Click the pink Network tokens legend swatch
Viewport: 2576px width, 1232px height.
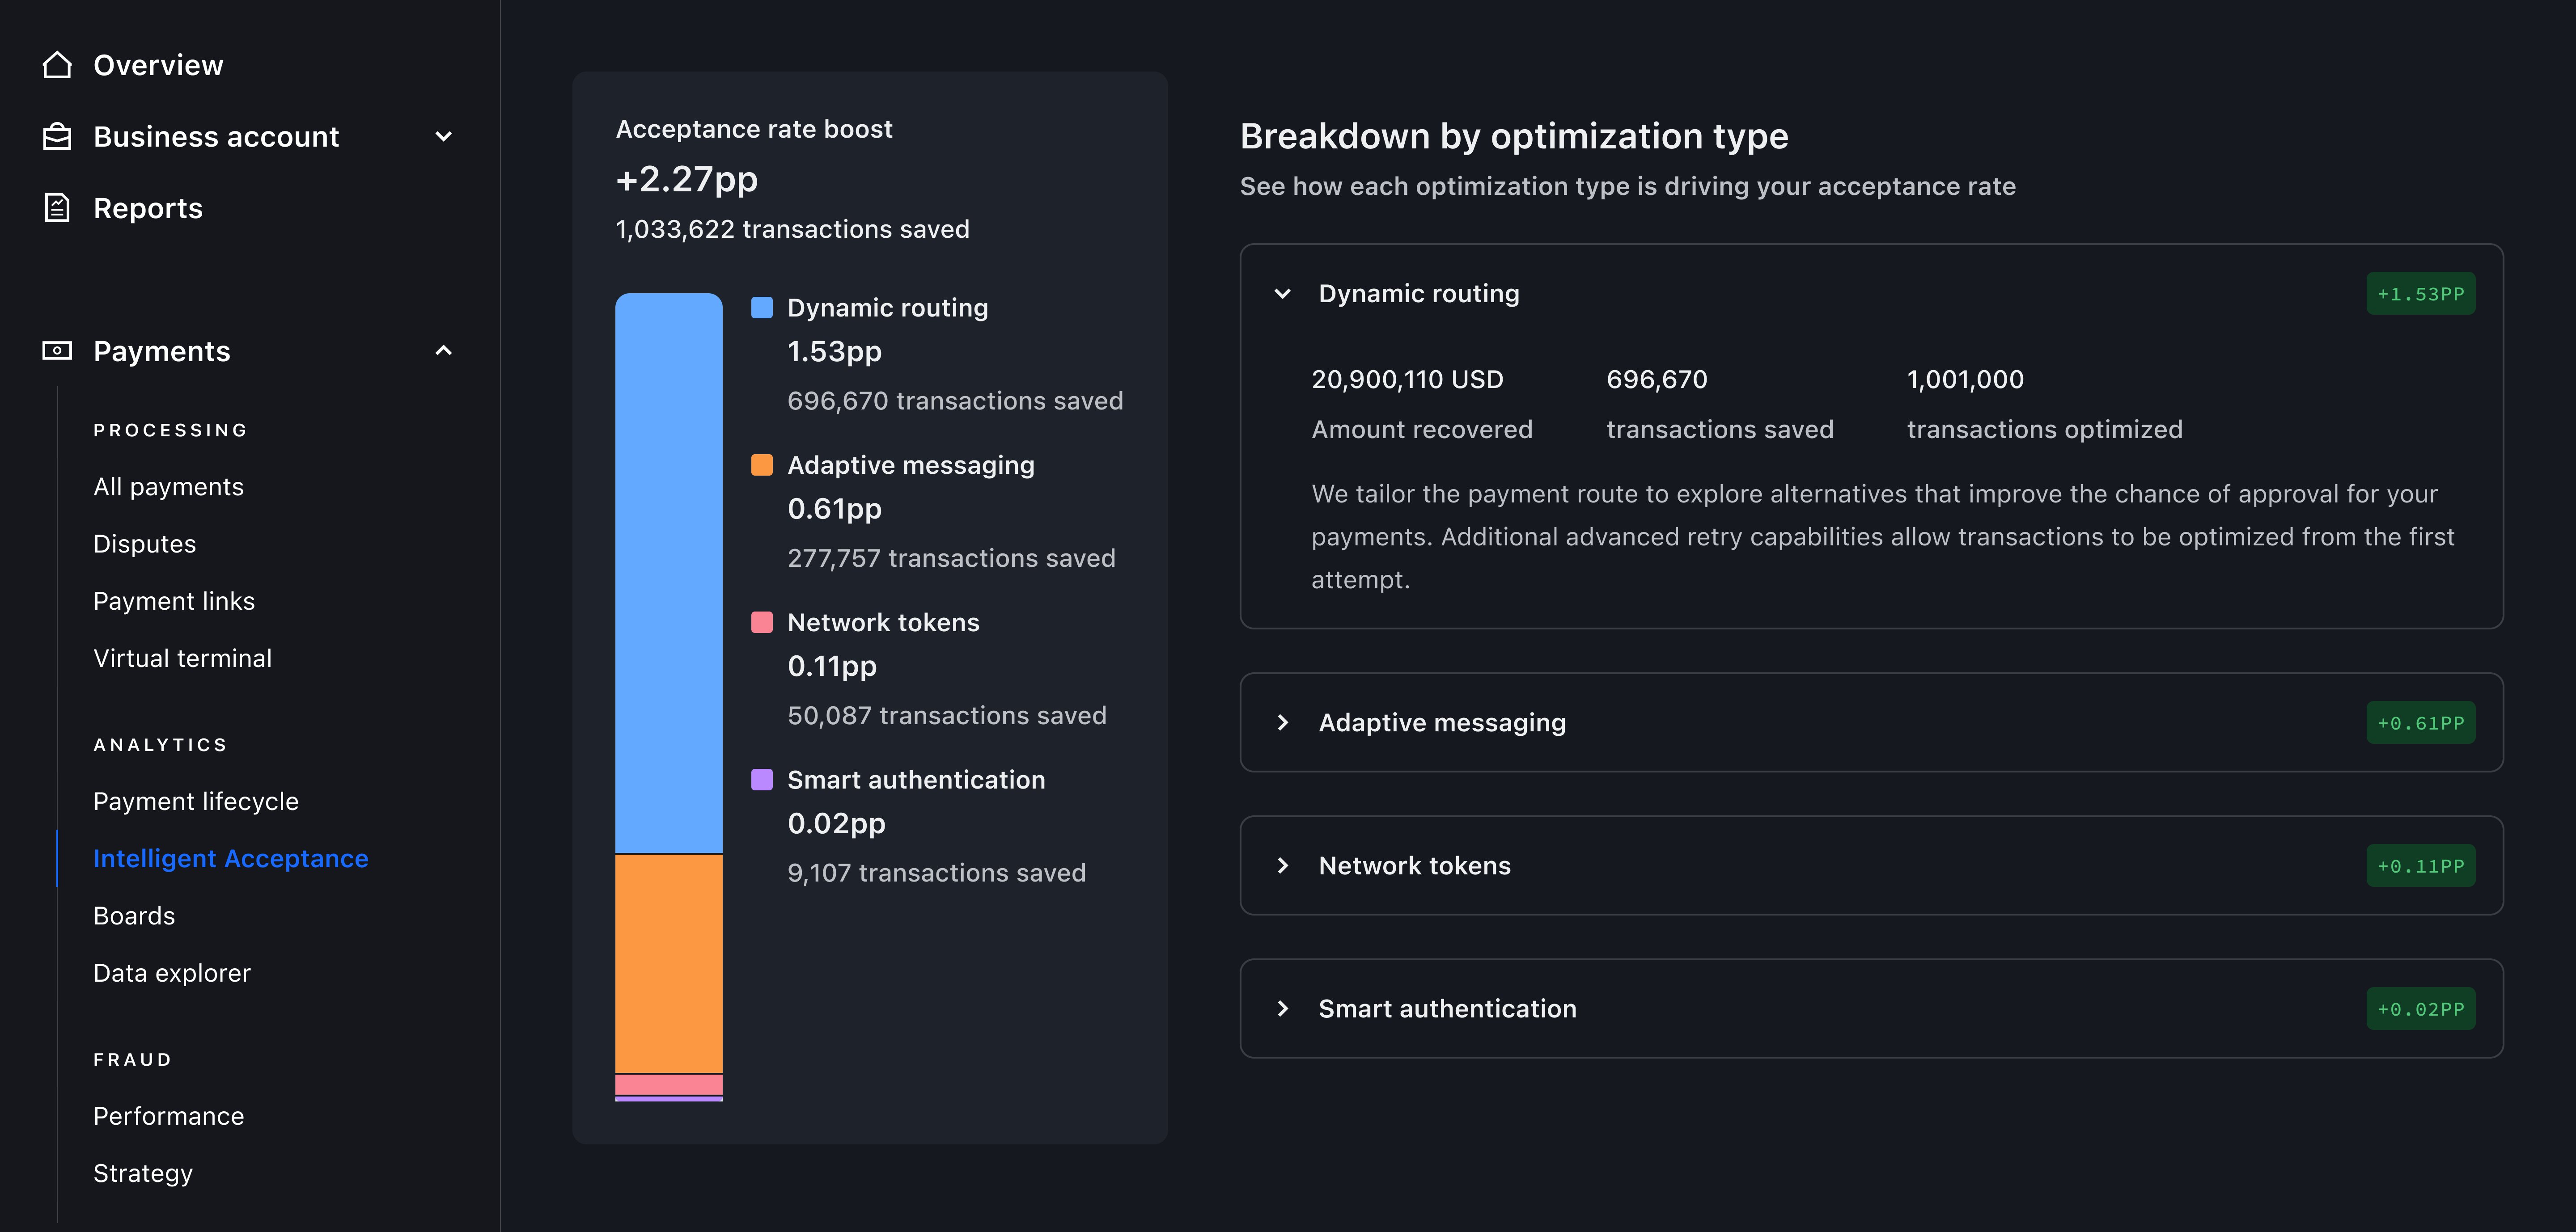click(762, 623)
